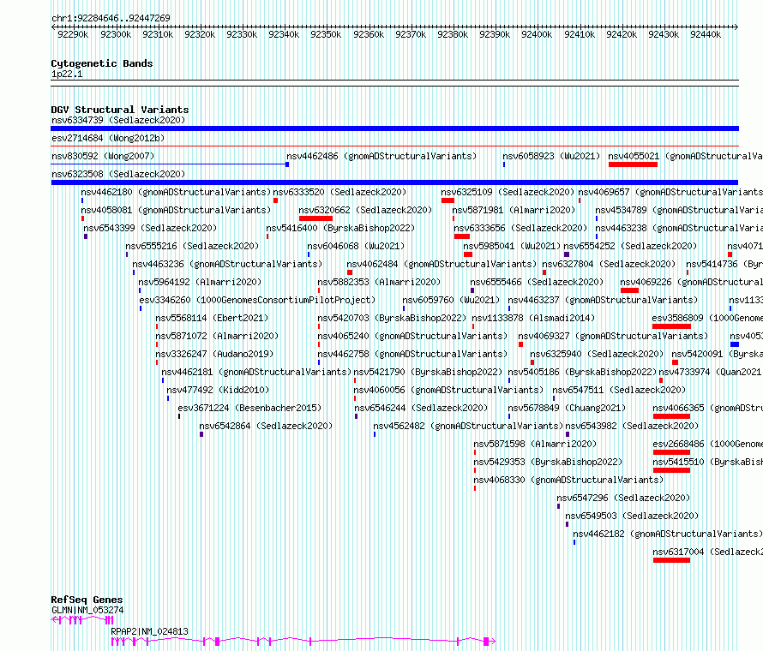Open nsv5429353 (ByrskaBishop2022) label
The width and height of the screenshot is (763, 651).
pyautogui.click(x=548, y=462)
